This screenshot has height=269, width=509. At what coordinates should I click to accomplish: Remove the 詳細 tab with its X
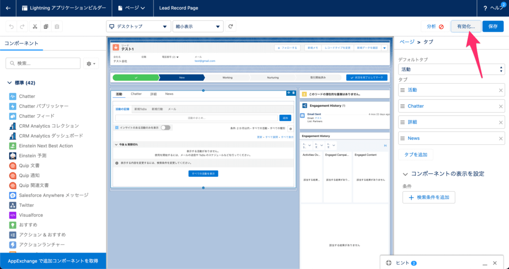tap(501, 123)
